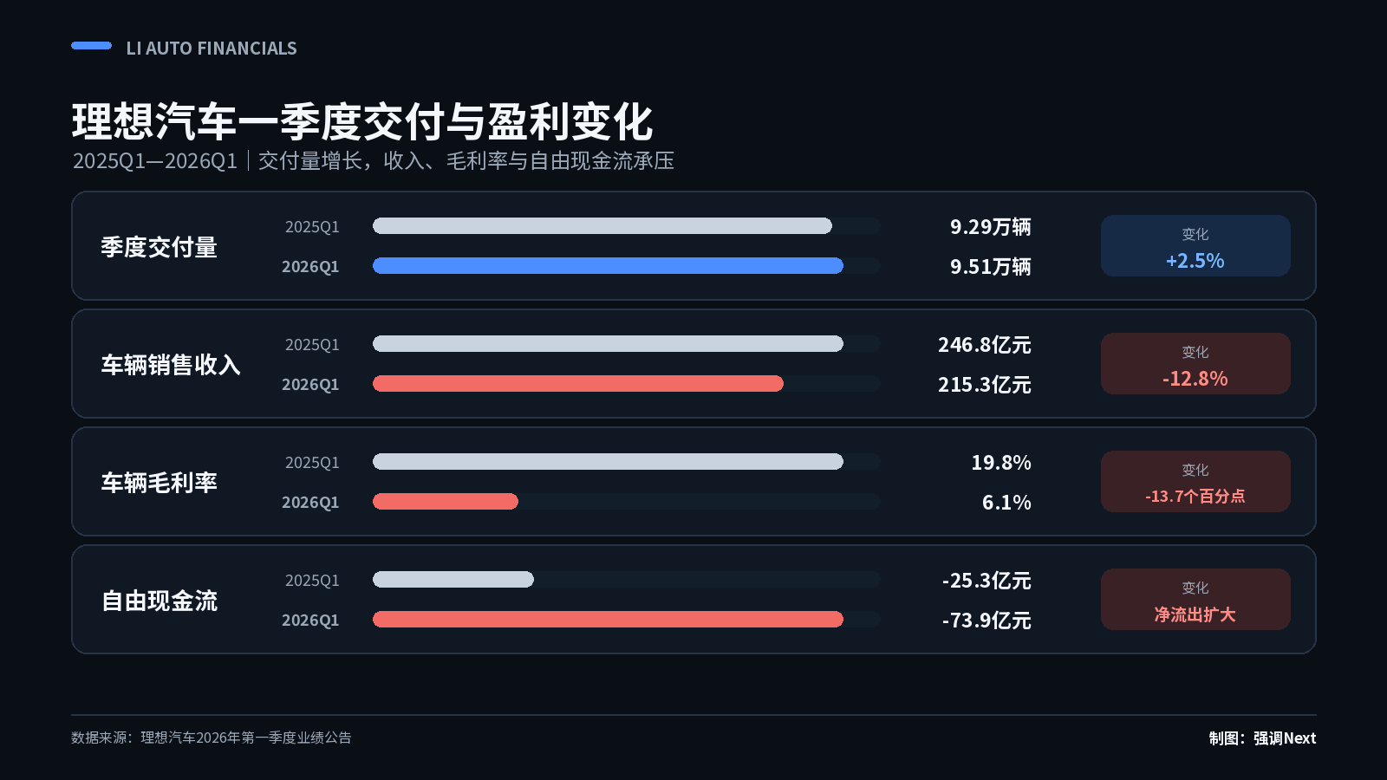
Task: Click the gray 2025Q1 delivery bar
Action: [x=602, y=226]
